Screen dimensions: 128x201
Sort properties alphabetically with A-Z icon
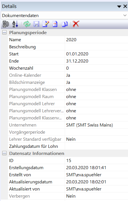pyautogui.click(x=15, y=24)
